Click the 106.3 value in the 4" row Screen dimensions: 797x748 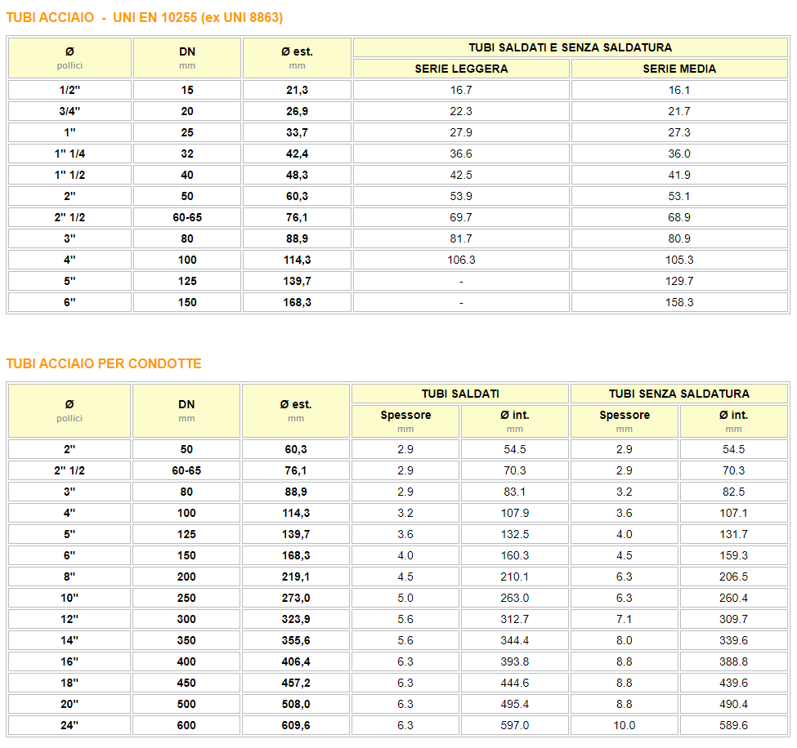click(x=461, y=260)
